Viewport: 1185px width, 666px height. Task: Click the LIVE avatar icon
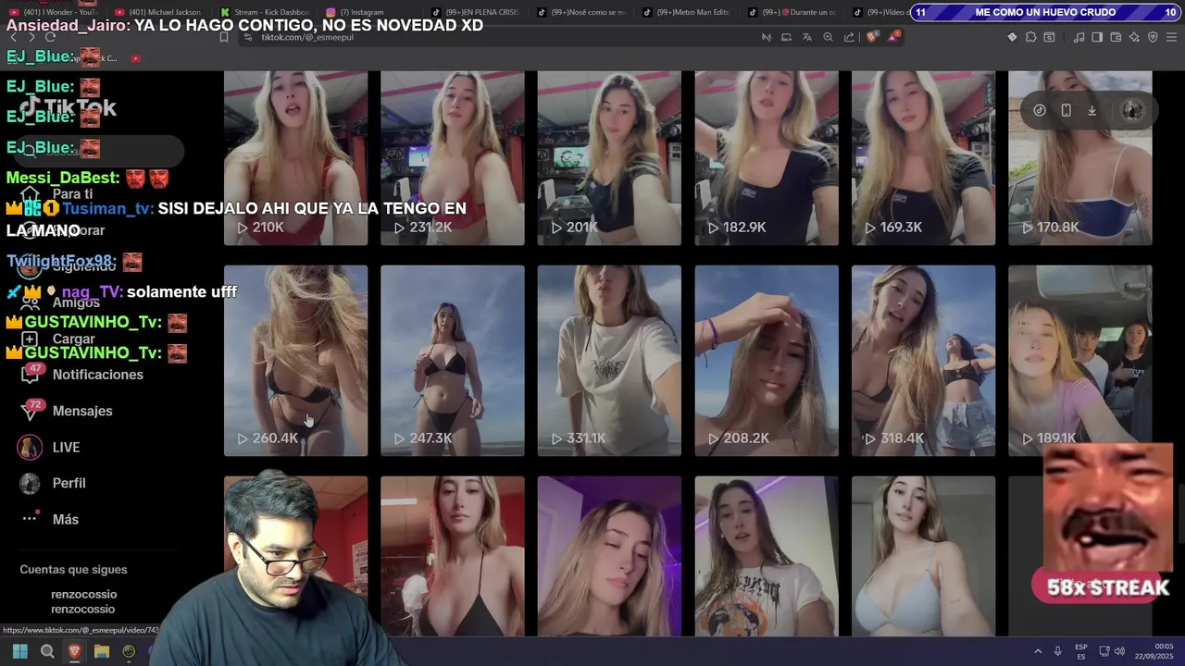point(31,447)
